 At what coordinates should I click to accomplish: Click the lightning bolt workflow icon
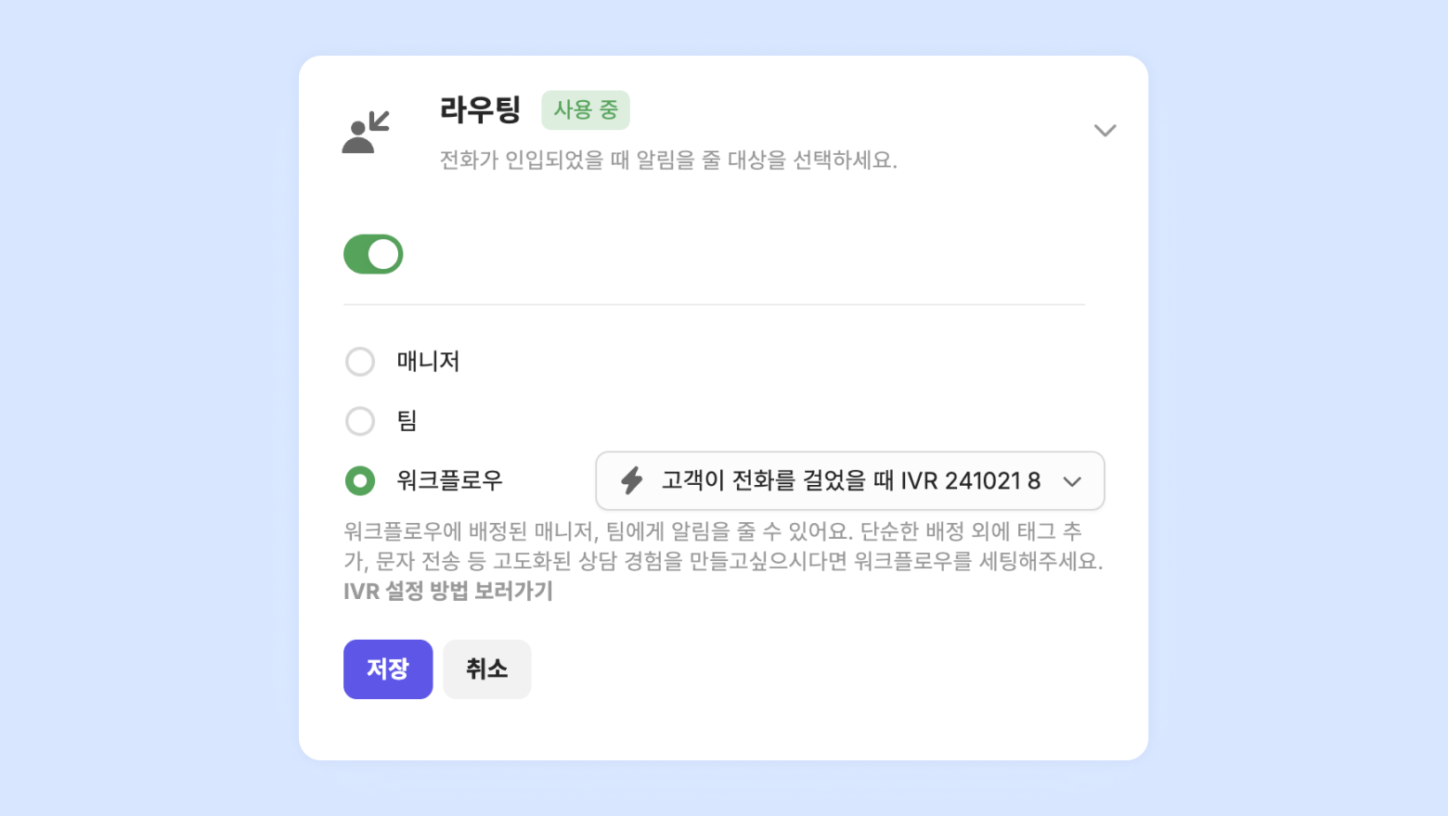tap(632, 480)
